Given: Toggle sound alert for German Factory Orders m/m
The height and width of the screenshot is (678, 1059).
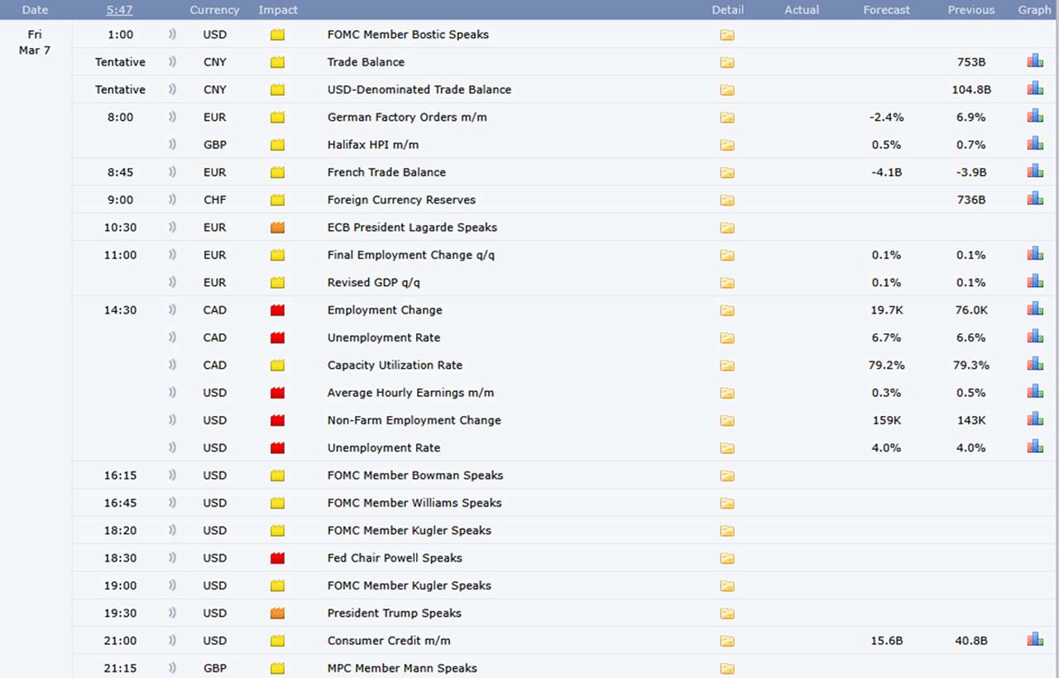Looking at the screenshot, I should (x=173, y=117).
